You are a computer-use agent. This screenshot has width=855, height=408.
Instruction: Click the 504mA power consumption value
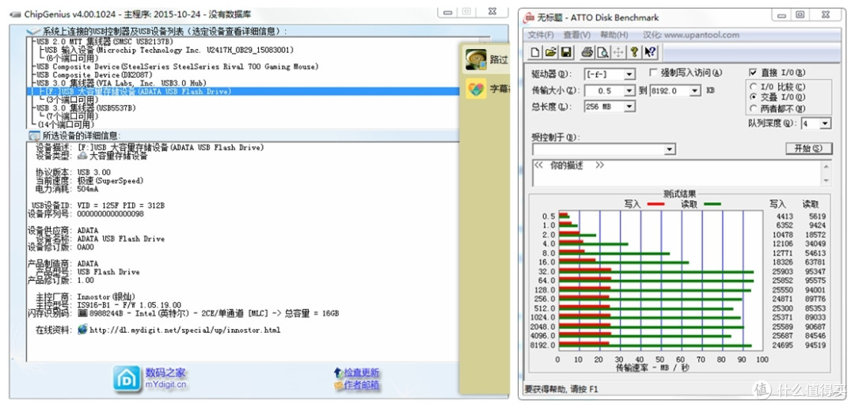tap(88, 189)
